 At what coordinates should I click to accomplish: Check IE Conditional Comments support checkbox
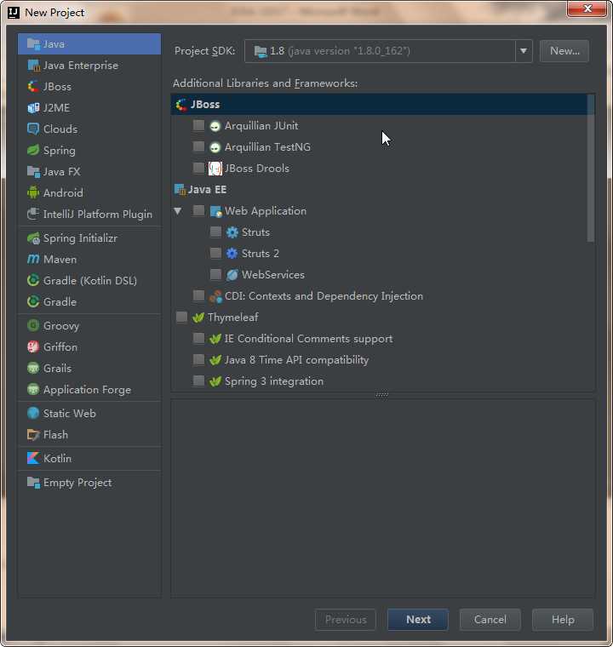coord(198,338)
